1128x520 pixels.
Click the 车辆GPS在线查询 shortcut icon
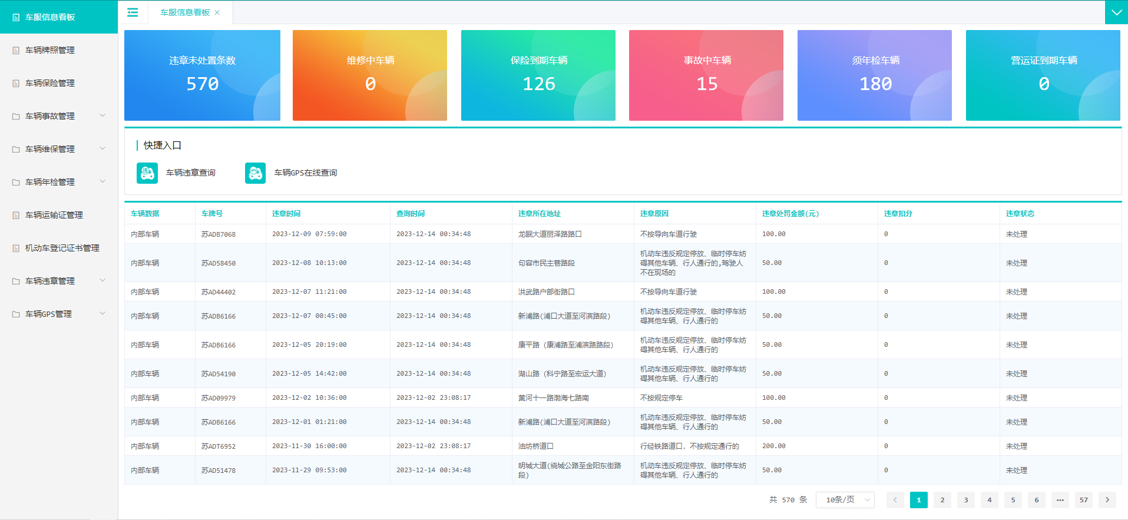[x=256, y=173]
